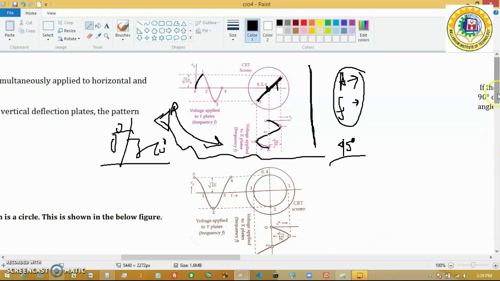500x281 pixels.
Task: Click the vertical scrollbar thumb
Action: point(497,80)
